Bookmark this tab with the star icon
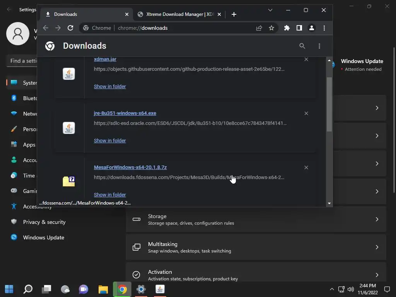396x297 pixels. 271,28
